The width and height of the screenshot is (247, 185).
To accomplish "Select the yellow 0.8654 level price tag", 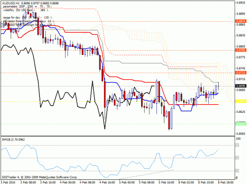I will point(241,101).
